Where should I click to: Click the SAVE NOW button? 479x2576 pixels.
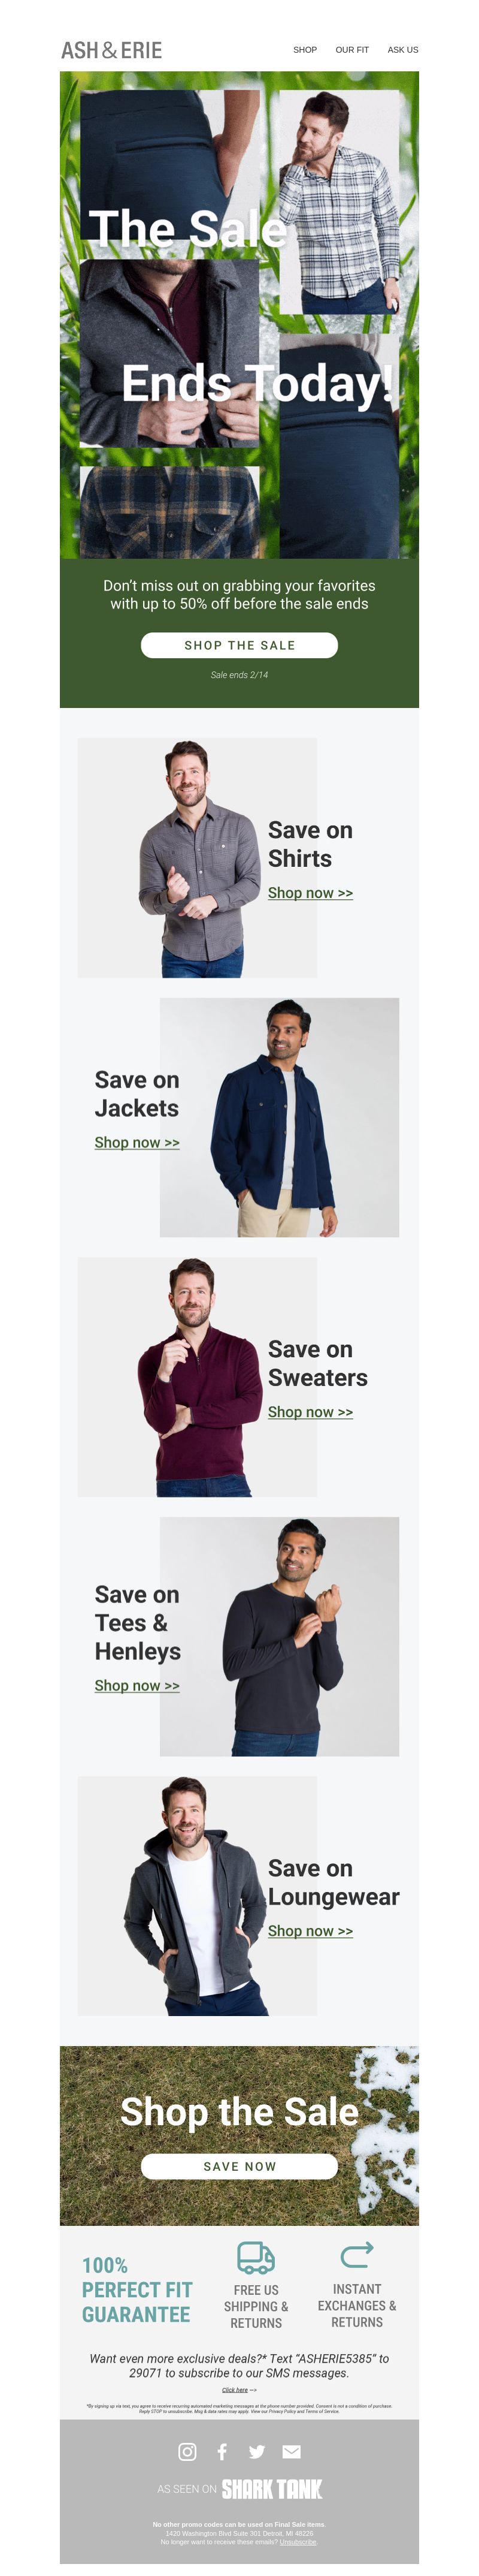(239, 2166)
